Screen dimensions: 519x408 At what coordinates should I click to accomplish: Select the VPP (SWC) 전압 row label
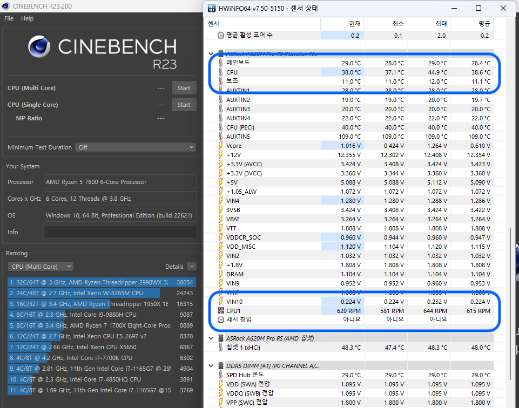tap(247, 403)
